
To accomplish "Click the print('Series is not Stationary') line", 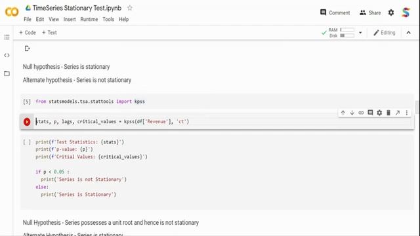I will click(x=83, y=179).
